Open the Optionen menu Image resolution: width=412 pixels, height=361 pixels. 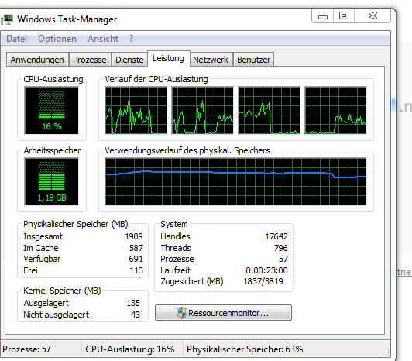[x=57, y=39]
